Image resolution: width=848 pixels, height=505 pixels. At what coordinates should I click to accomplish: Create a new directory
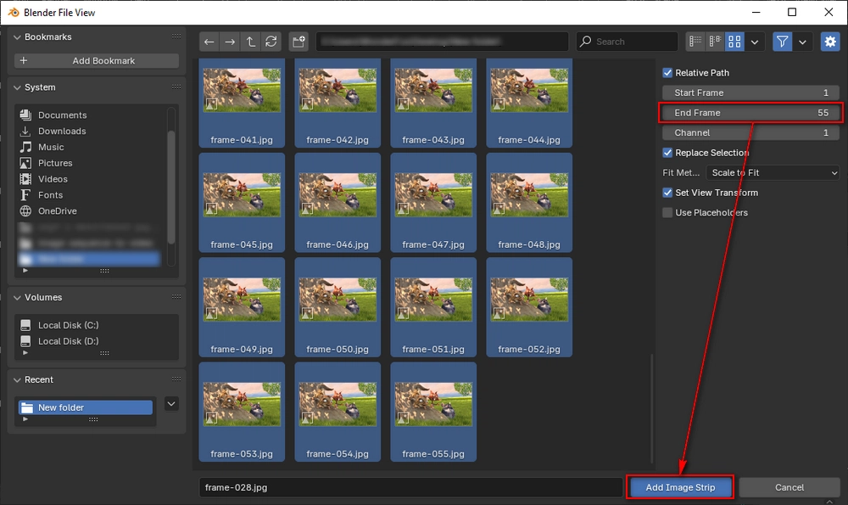(x=298, y=42)
